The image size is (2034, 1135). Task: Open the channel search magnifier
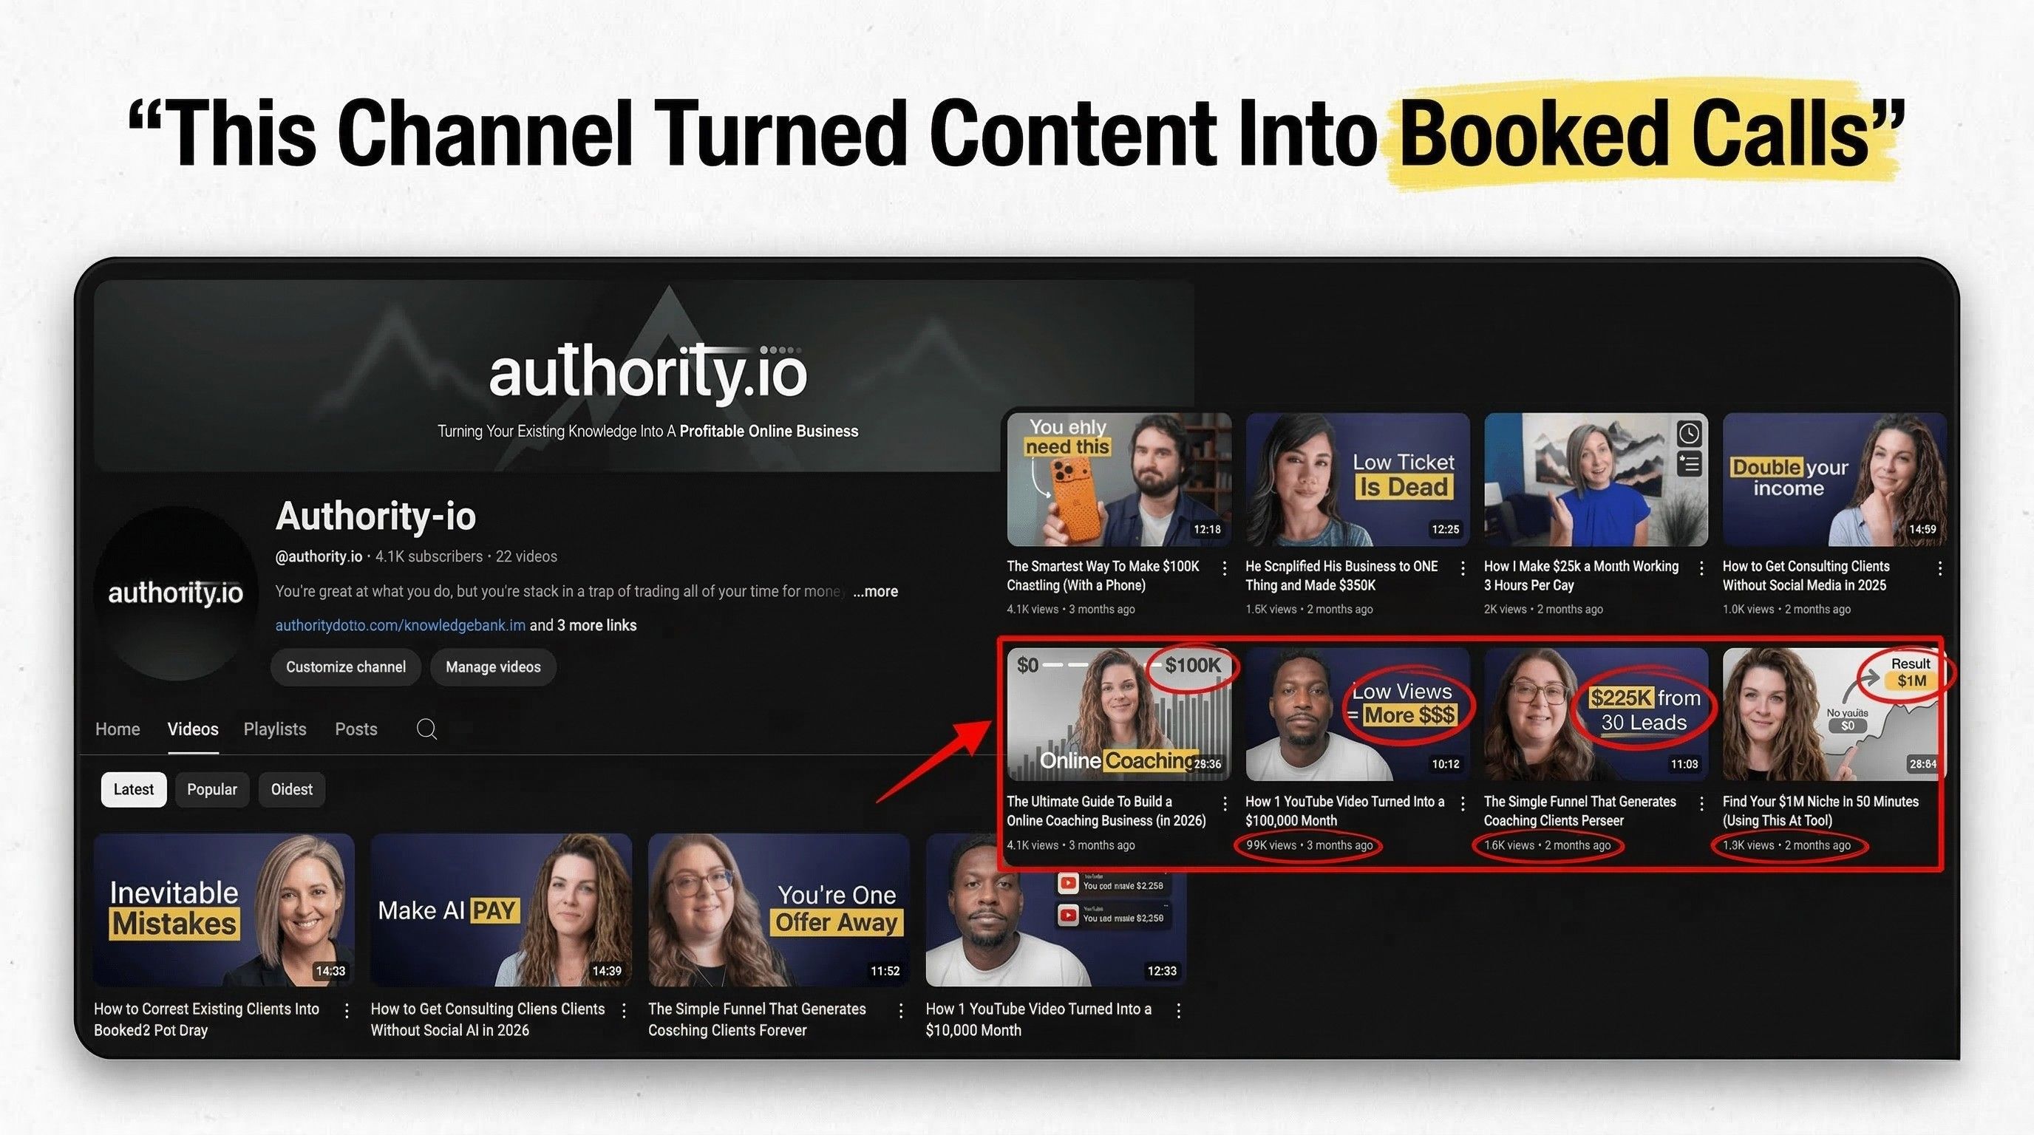(x=426, y=729)
